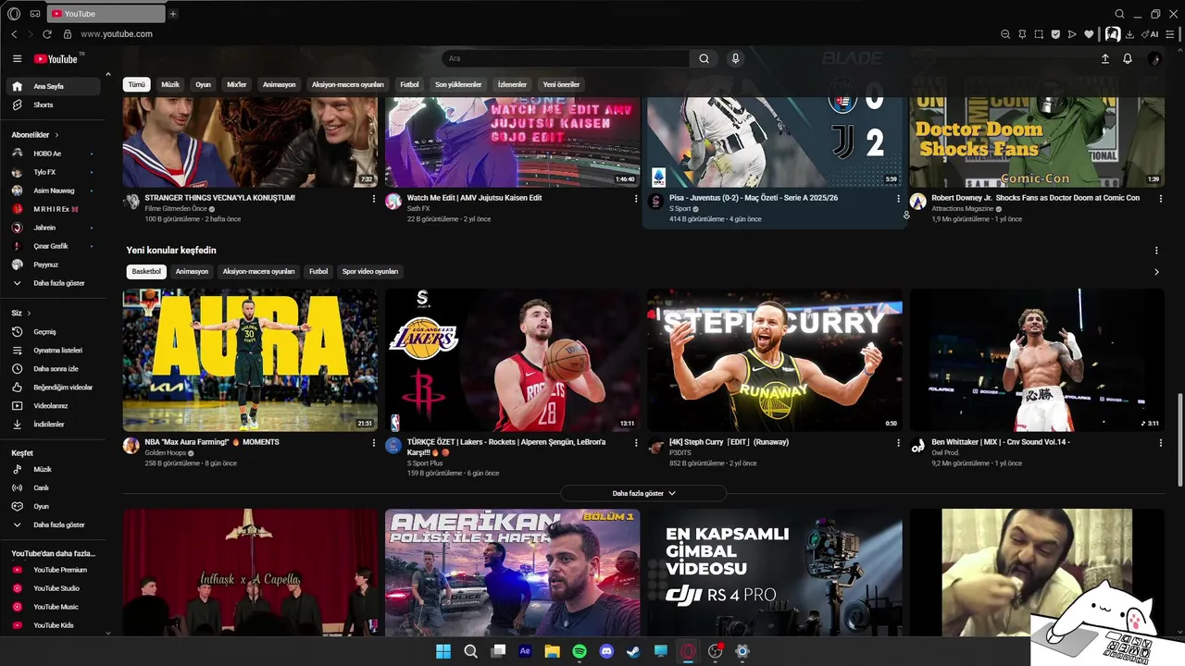Go back using the browser back arrow
Screen dimensions: 1185x666
(14, 34)
